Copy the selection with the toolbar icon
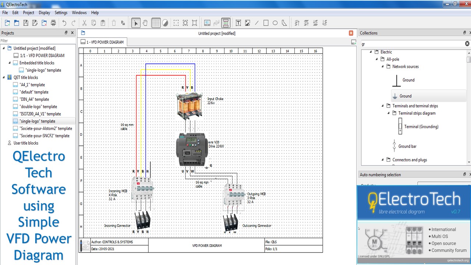The width and height of the screenshot is (471, 265). click(94, 23)
